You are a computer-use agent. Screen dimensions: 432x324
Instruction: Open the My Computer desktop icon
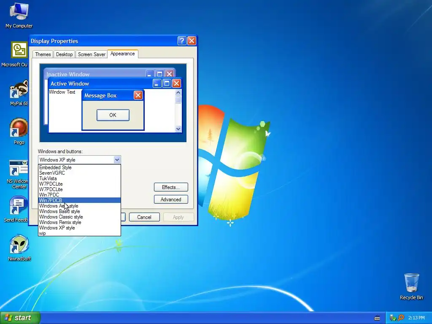[x=19, y=16]
